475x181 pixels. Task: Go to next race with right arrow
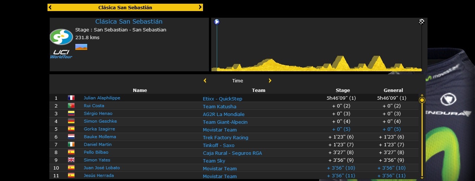click(x=200, y=7)
